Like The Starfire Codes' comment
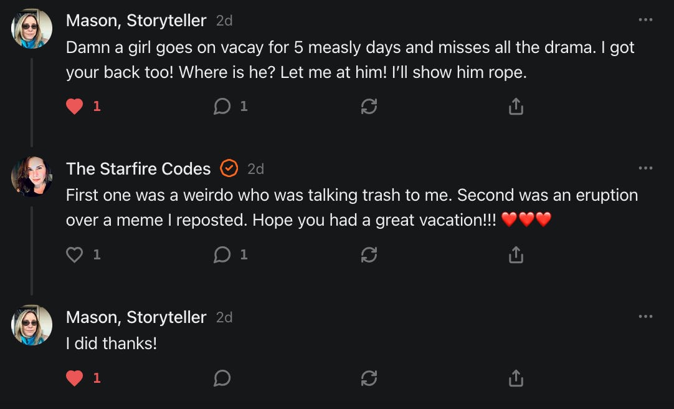The image size is (674, 409). point(74,254)
